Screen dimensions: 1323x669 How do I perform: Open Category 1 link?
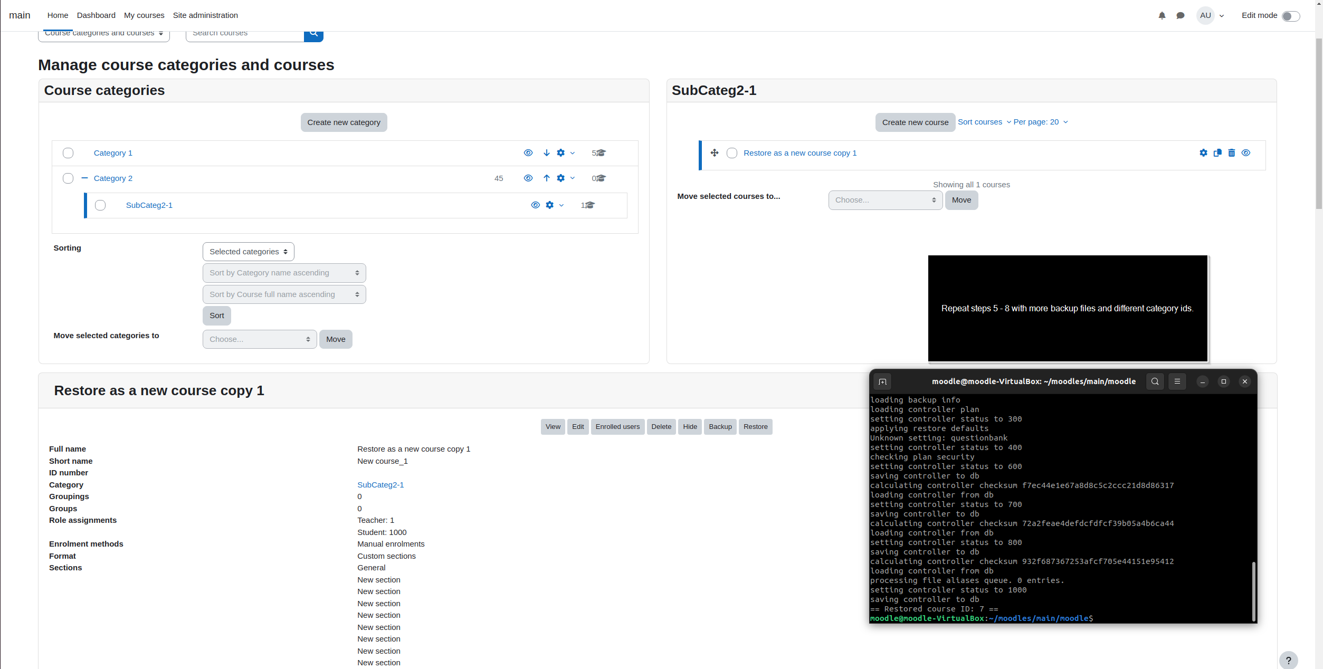pyautogui.click(x=113, y=153)
